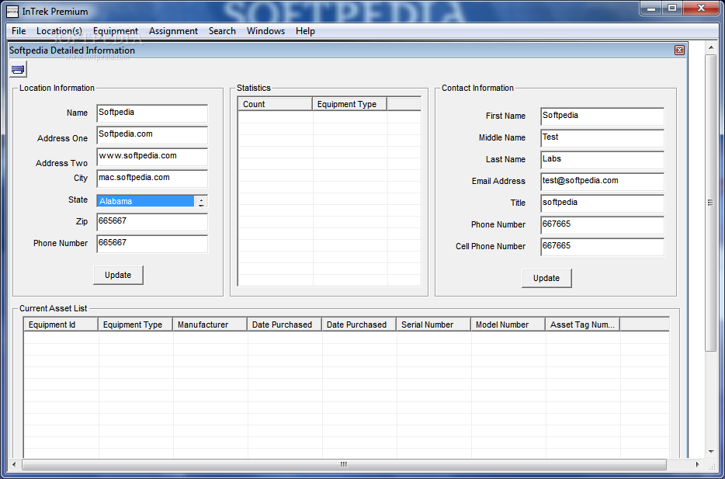Image resolution: width=725 pixels, height=479 pixels.
Task: Click the Asset Tag Num... column header
Action: pos(583,325)
